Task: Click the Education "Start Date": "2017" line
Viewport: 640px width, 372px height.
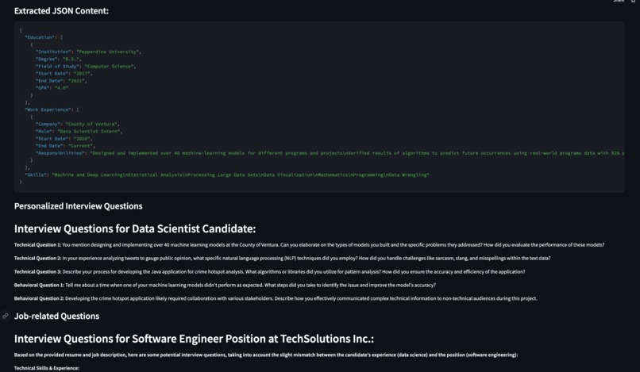Action: pyautogui.click(x=64, y=74)
